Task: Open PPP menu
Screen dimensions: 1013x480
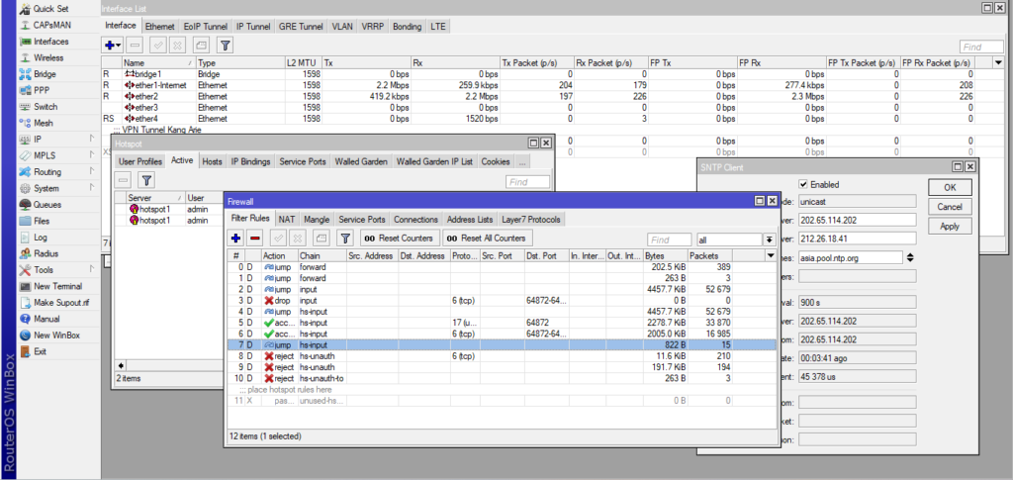Action: [42, 90]
